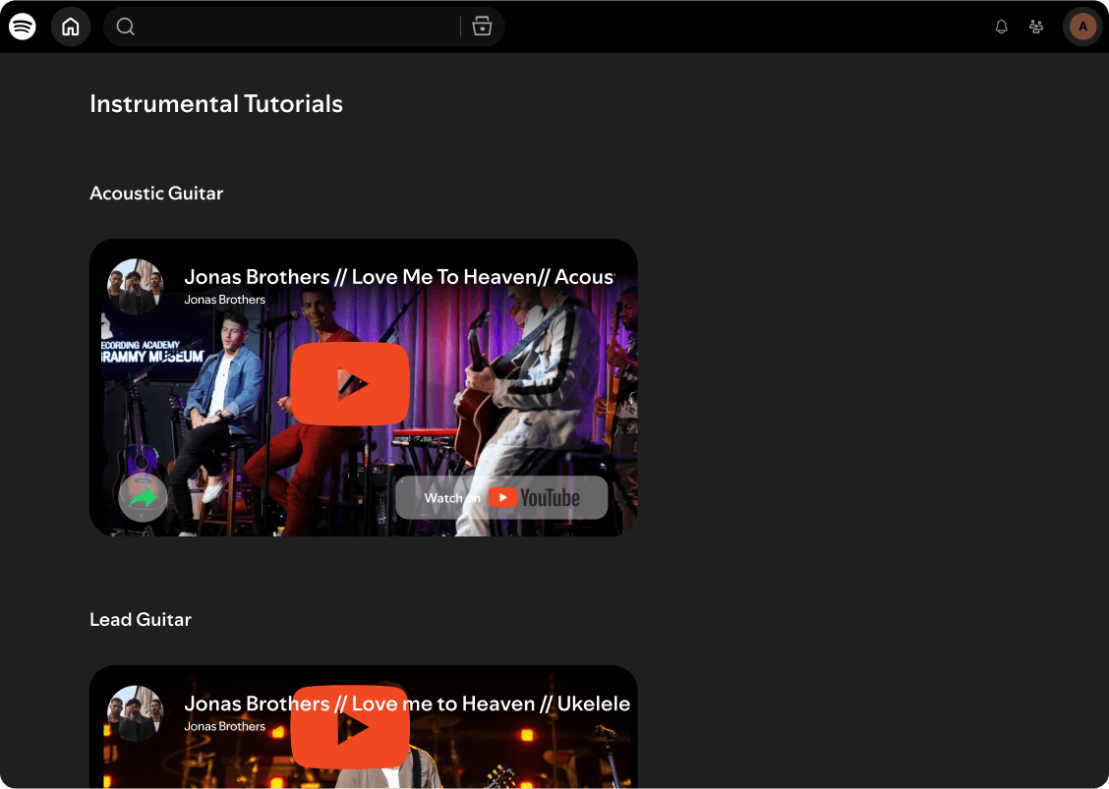This screenshot has width=1109, height=789.
Task: Open the Browse icon in search bar
Action: (483, 27)
